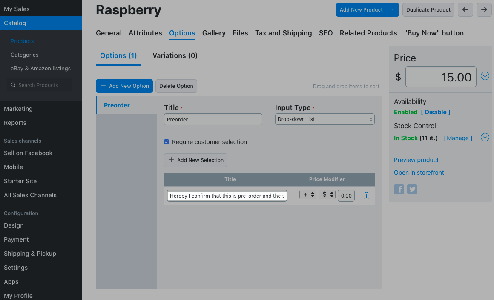
Task: Go to previous product arrow
Action: pyautogui.click(x=465, y=10)
